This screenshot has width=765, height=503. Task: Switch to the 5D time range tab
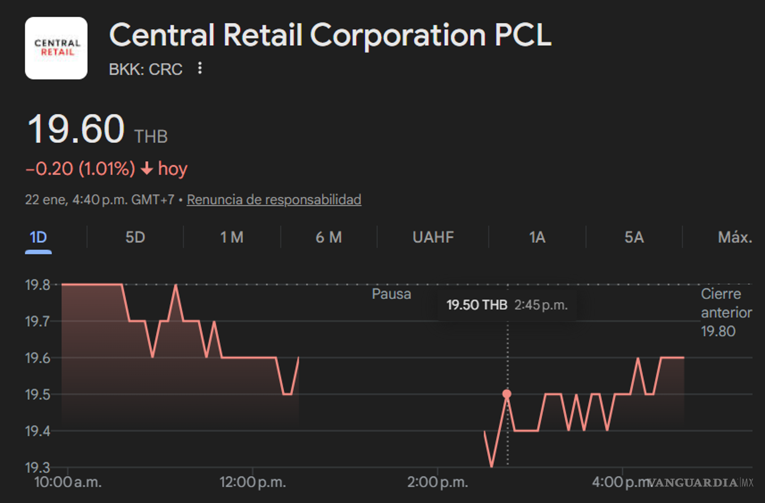135,237
